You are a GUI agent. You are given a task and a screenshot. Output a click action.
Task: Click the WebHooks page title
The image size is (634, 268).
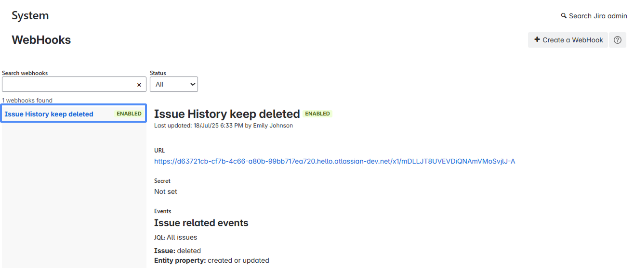click(41, 40)
